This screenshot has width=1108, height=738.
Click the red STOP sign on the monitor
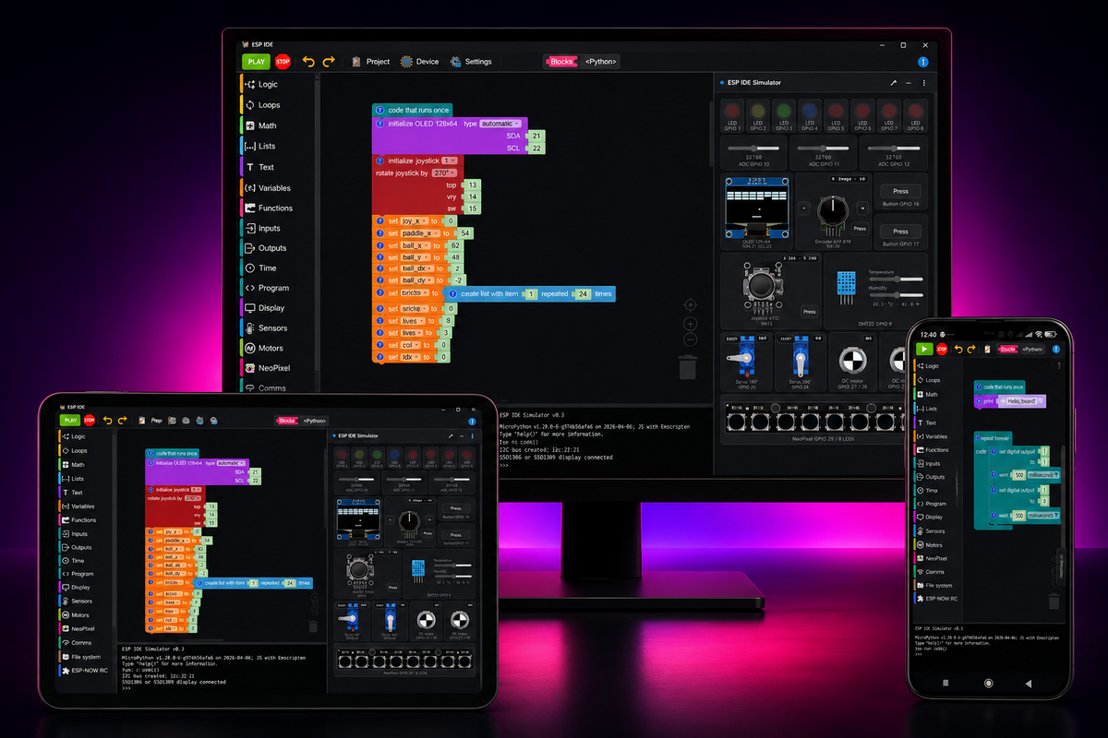[x=283, y=62]
